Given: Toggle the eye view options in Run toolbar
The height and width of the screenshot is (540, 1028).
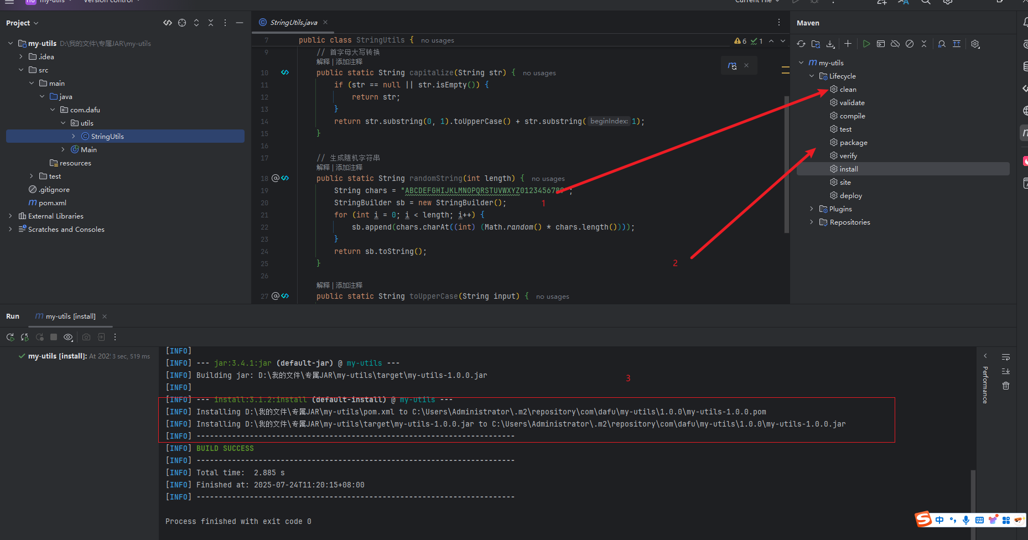Looking at the screenshot, I should tap(68, 337).
